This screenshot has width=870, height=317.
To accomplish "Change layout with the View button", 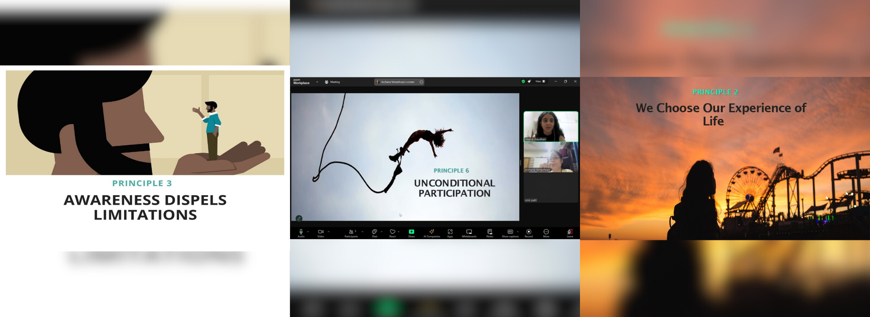I will 540,82.
